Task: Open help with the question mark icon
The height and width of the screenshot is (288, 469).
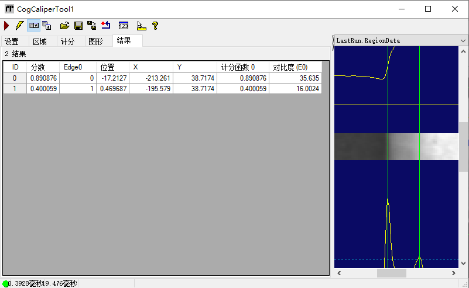Action: tap(155, 26)
